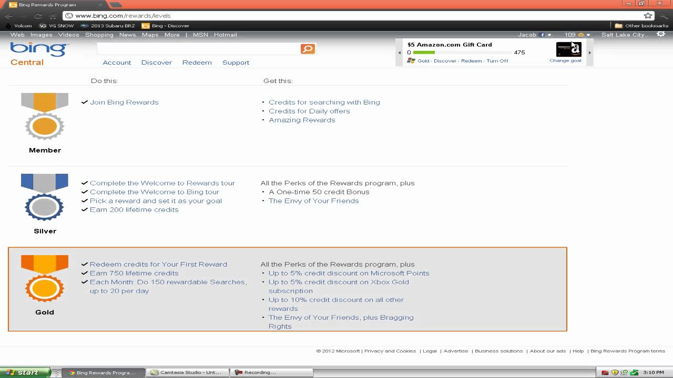Image resolution: width=673 pixels, height=378 pixels.
Task: Click the Member medal badge icon
Action: tap(45, 117)
